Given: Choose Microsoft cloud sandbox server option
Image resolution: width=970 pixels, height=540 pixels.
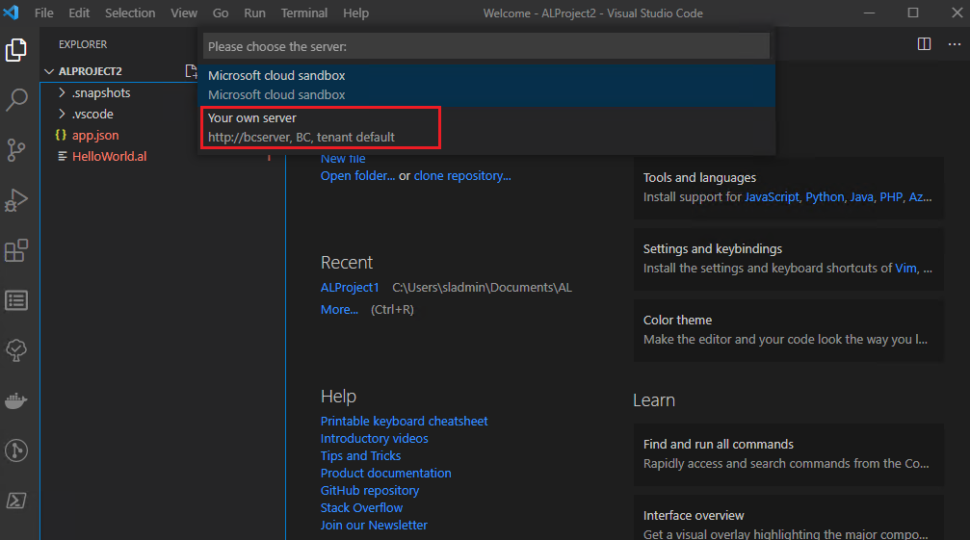Looking at the screenshot, I should tap(486, 86).
